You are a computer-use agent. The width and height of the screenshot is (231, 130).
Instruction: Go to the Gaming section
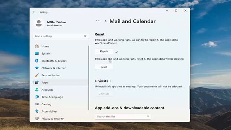click(x=61, y=104)
